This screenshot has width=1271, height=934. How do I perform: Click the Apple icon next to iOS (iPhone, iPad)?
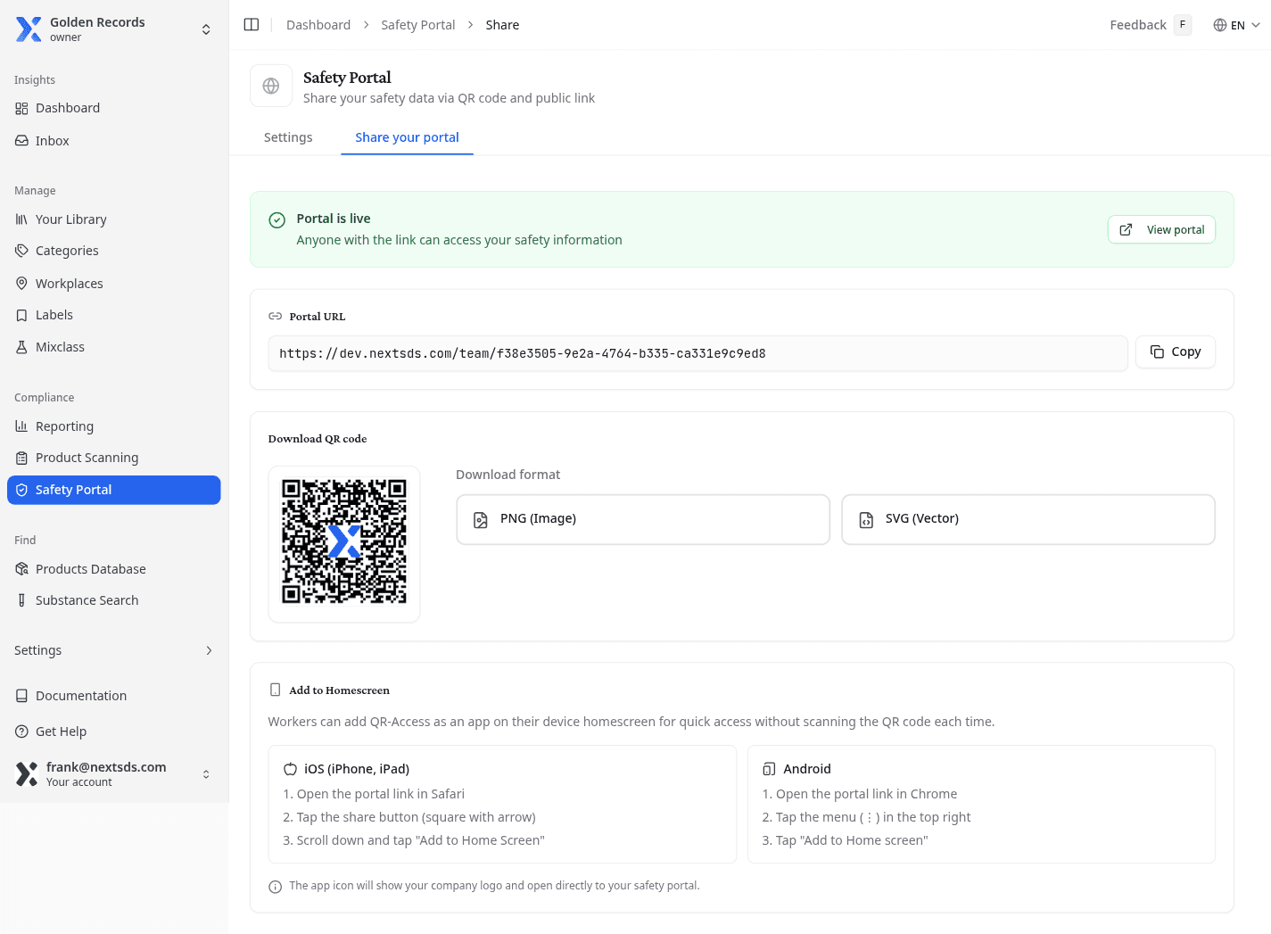click(291, 769)
